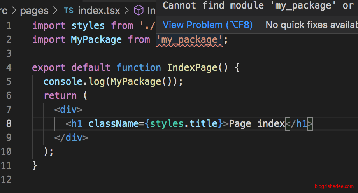This screenshot has width=358, height=193.
Task: Click the MyPackage identifier in import line
Action: (96, 40)
